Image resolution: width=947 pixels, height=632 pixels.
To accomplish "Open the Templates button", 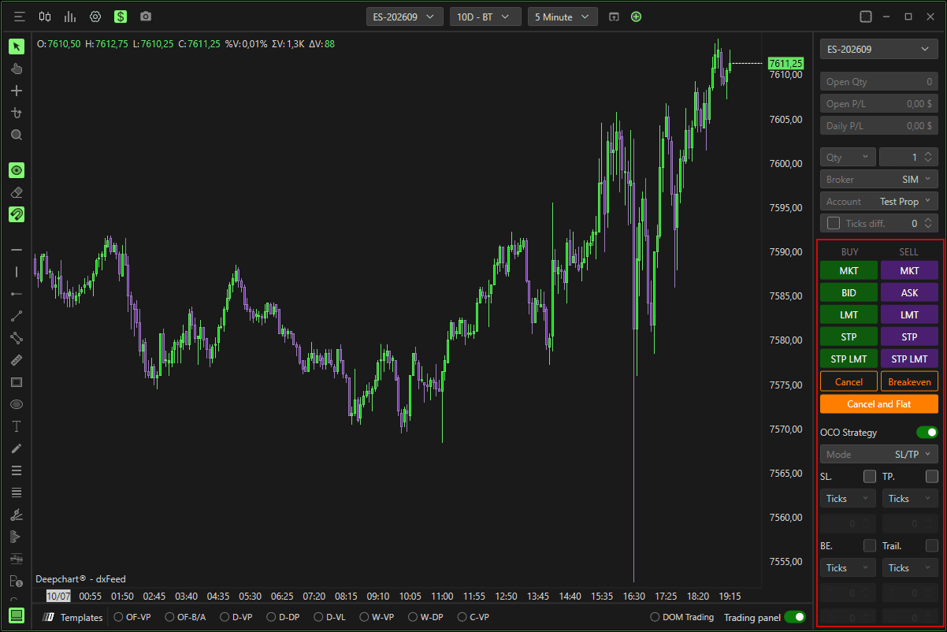I will [74, 617].
